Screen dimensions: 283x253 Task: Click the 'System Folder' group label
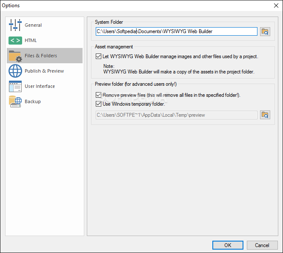coord(109,22)
